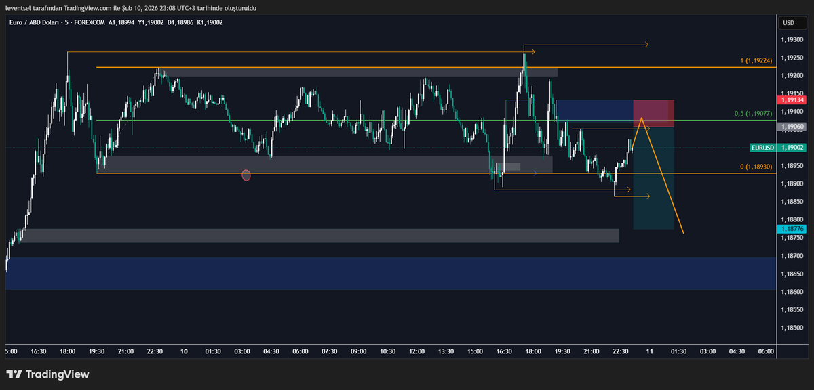
Task: Click the 1,18950 price axis label
Action: (x=792, y=166)
